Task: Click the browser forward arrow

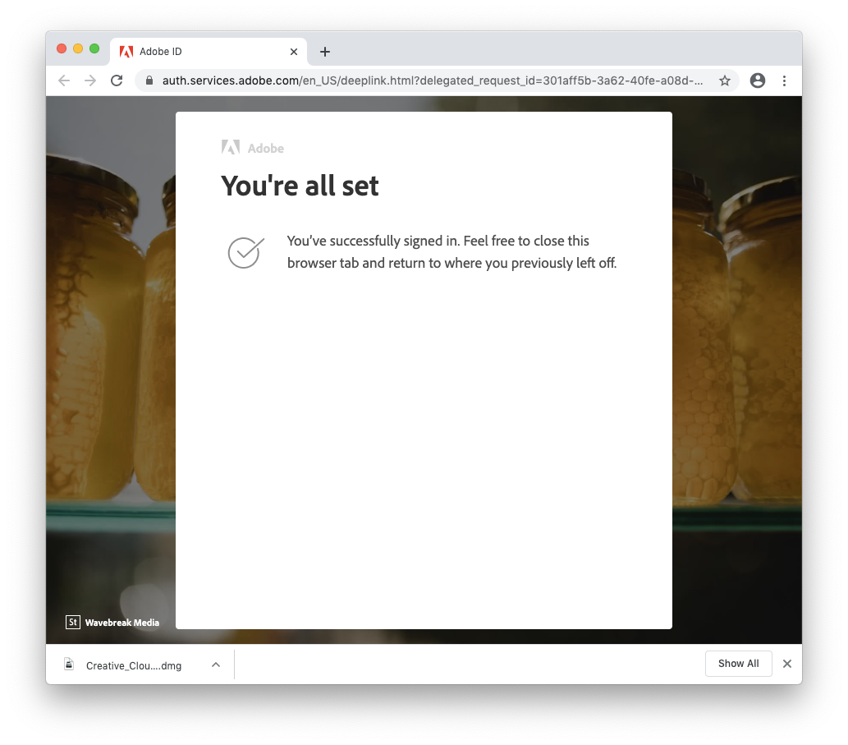Action: (90, 80)
